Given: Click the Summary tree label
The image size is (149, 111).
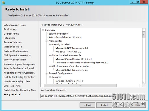Looking at the screenshot, I should pyautogui.click(x=50, y=30).
